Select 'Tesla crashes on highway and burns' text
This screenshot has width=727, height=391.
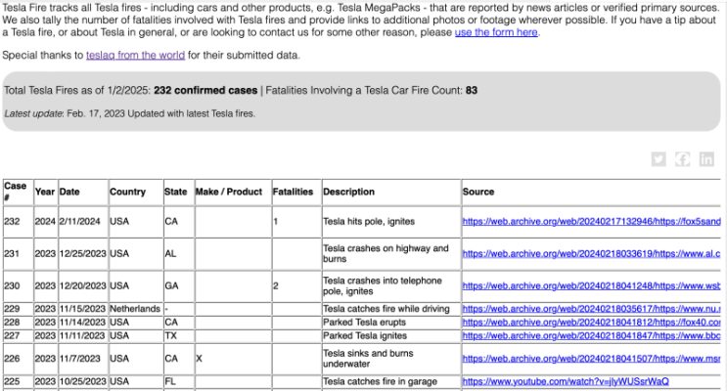pos(386,254)
